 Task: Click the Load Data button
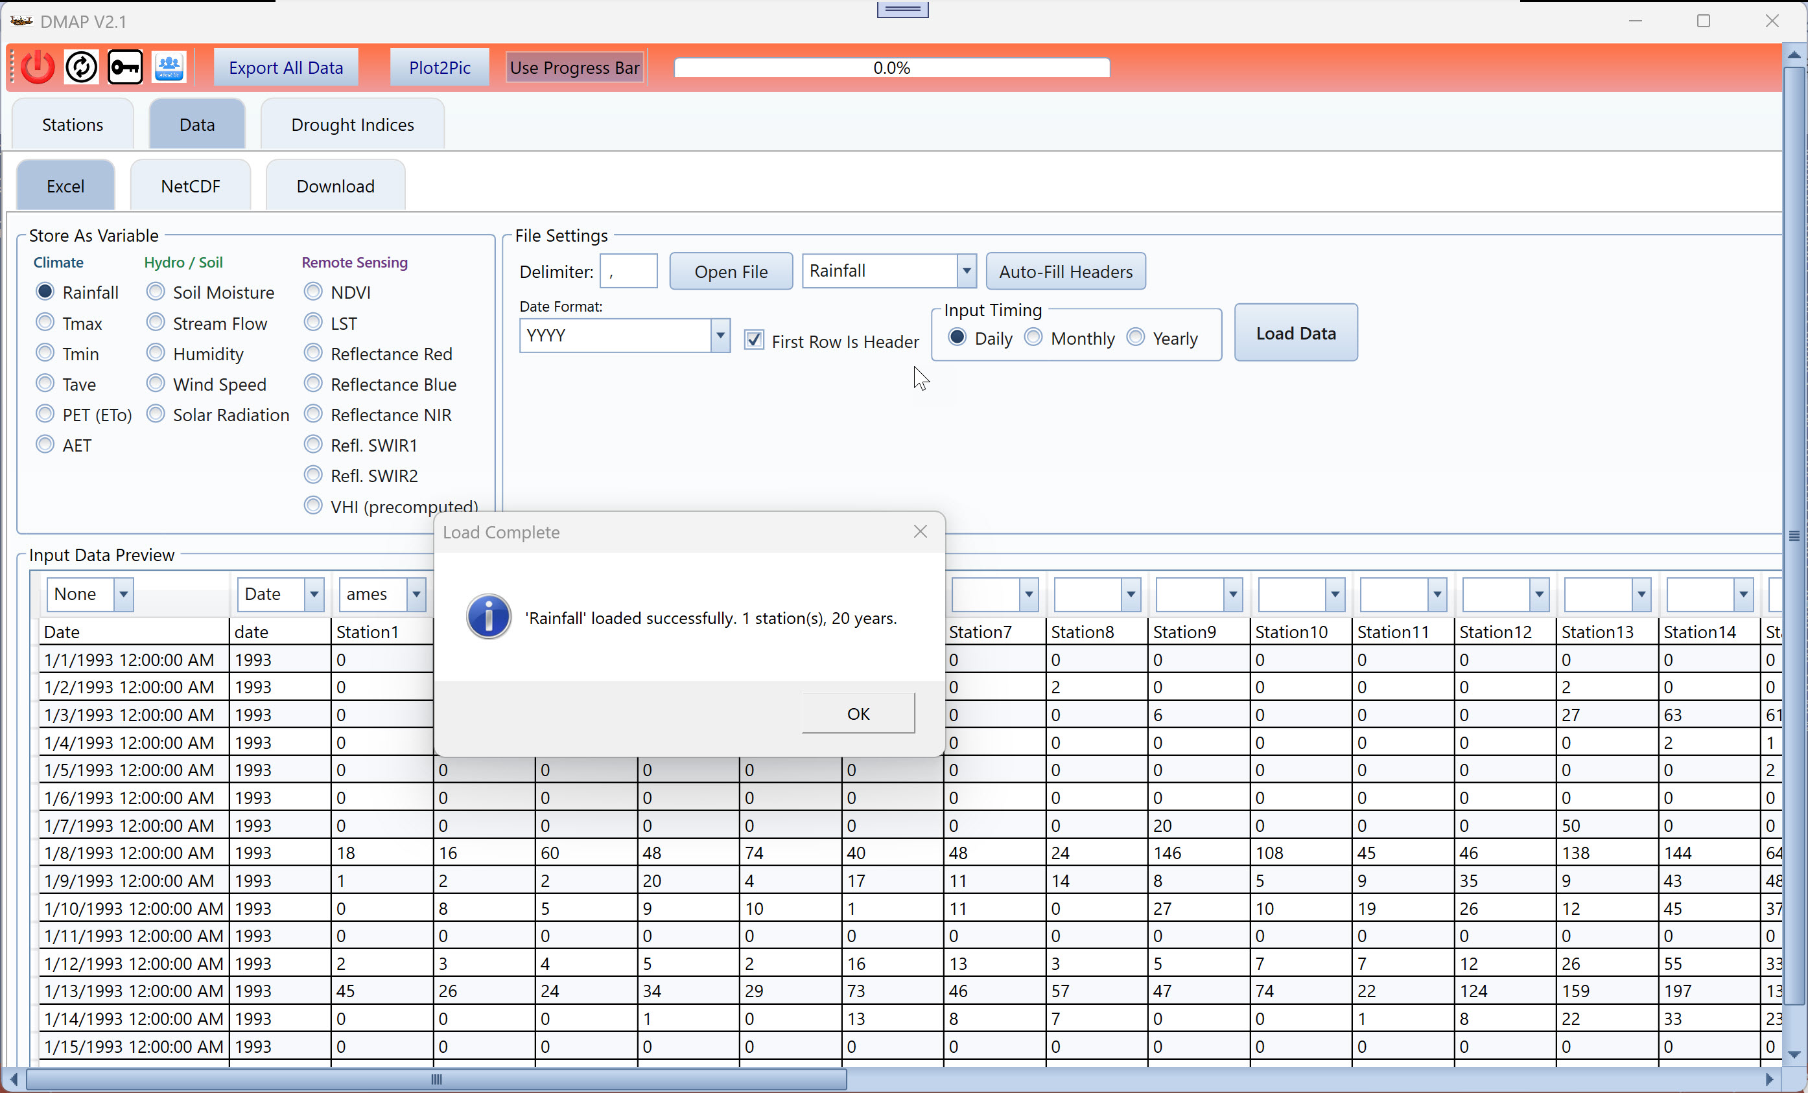1295,333
